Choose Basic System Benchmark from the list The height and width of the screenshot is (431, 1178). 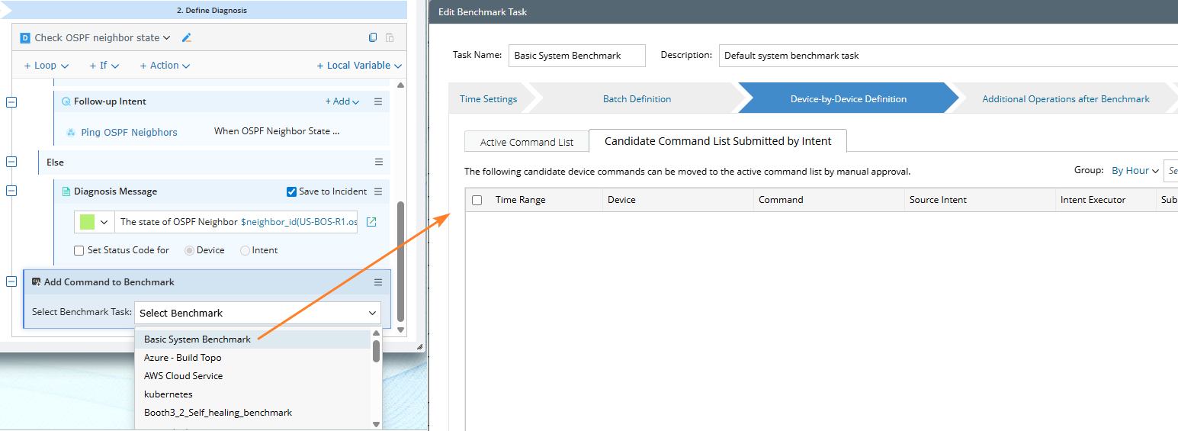point(252,339)
